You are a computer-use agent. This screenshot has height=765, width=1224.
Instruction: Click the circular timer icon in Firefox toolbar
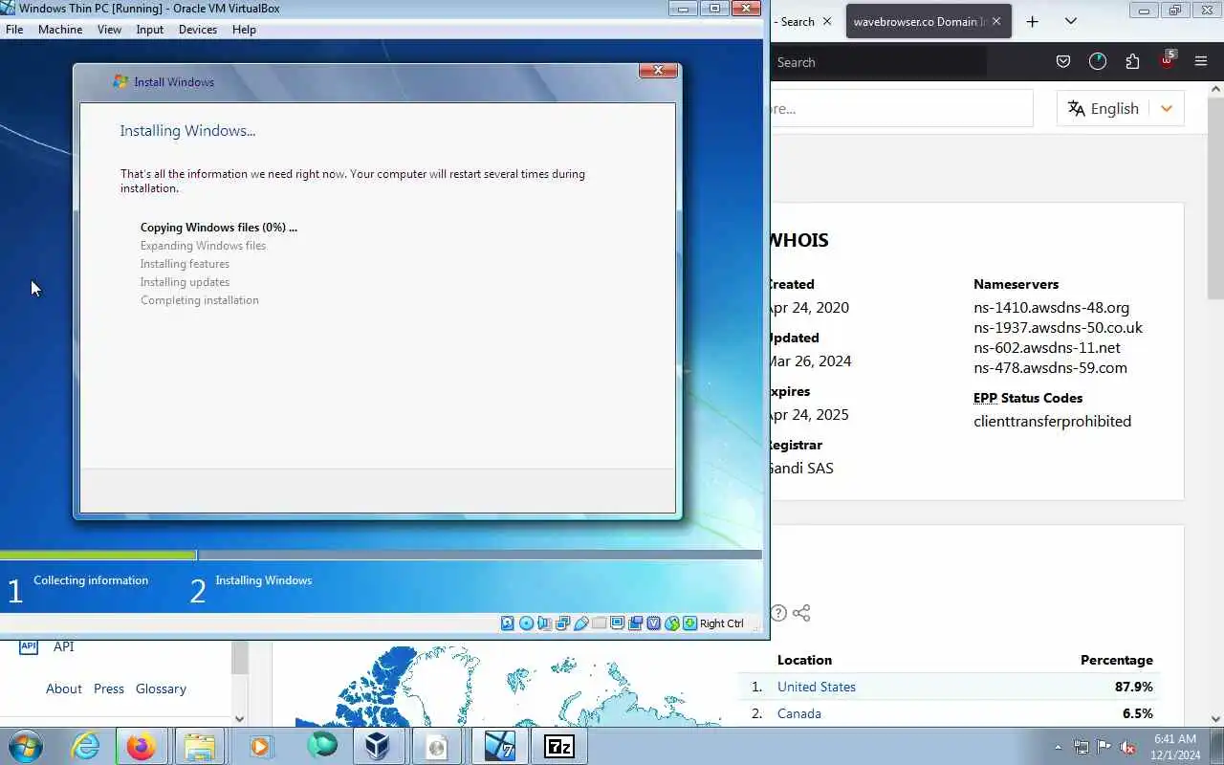pos(1098,62)
